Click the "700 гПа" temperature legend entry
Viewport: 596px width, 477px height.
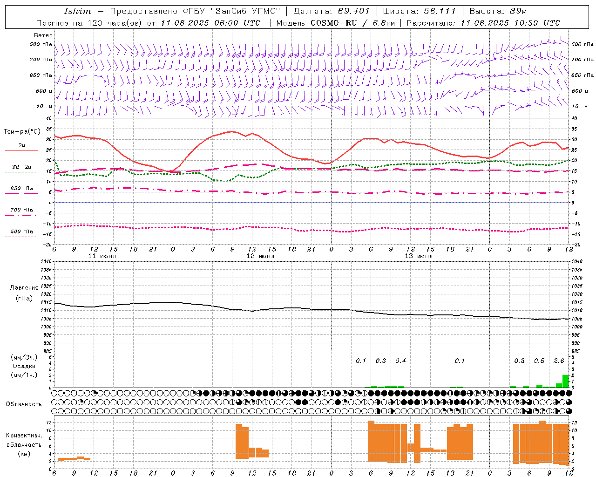point(22,210)
